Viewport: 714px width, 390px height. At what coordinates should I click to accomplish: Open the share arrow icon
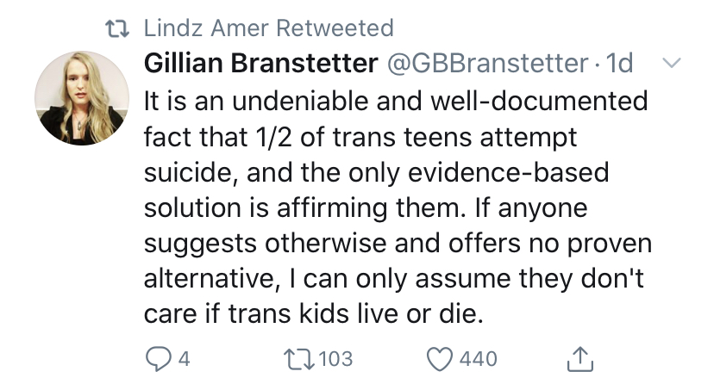[x=580, y=359]
